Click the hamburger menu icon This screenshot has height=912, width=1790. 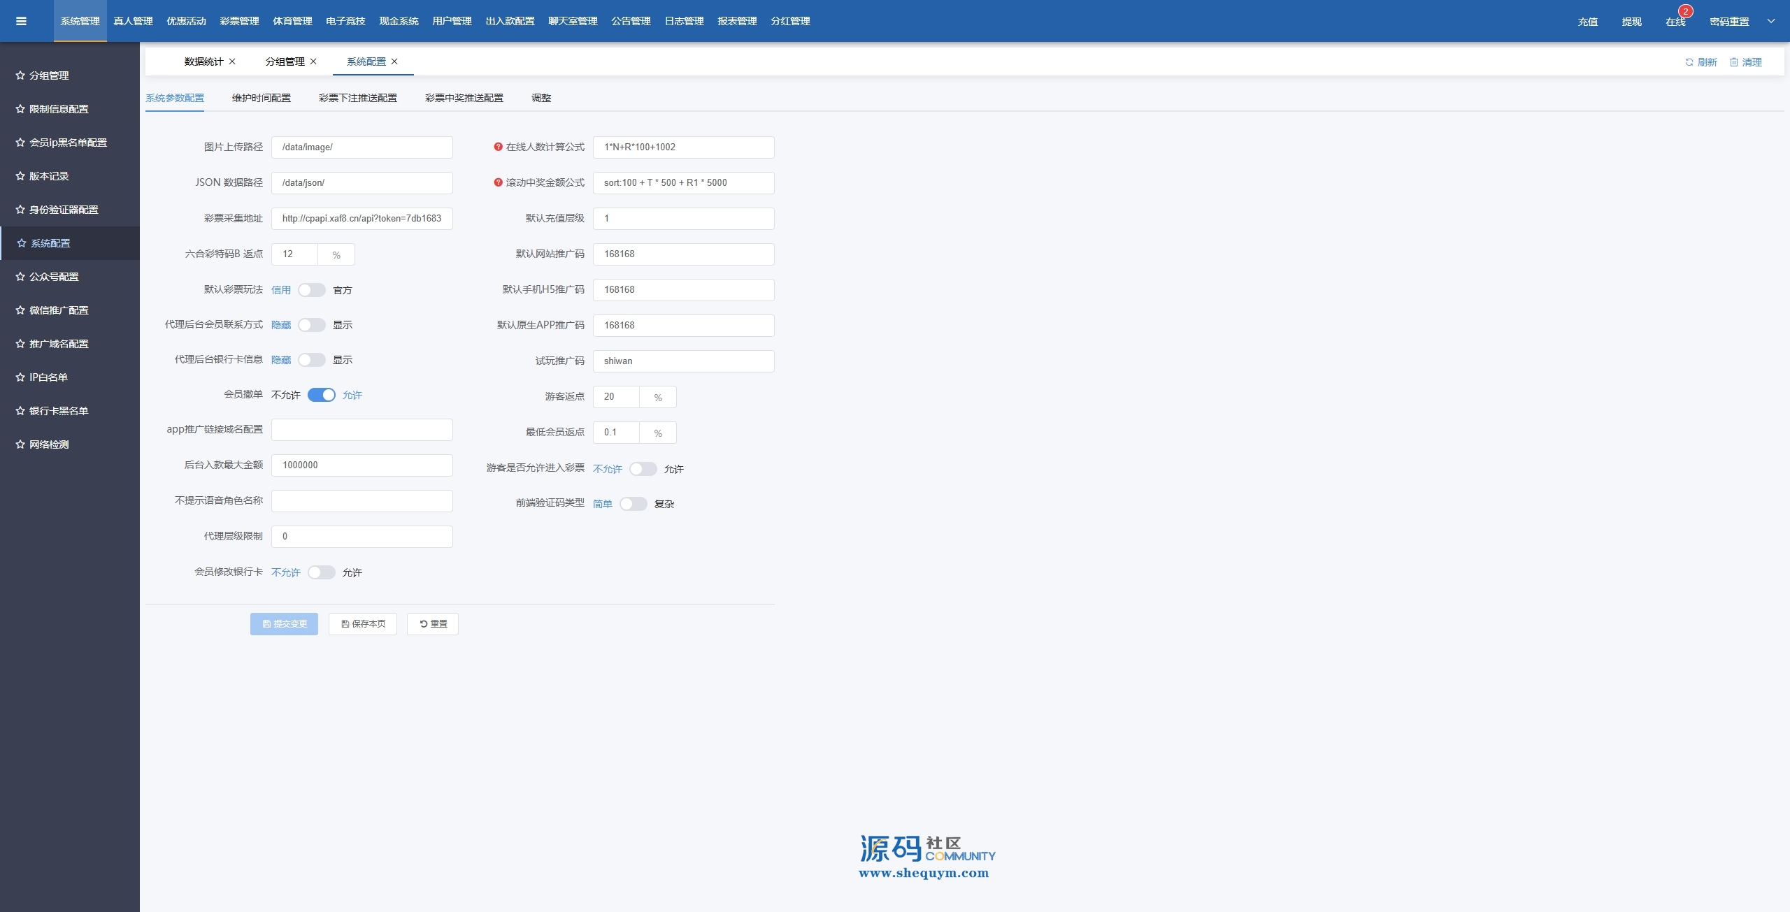(21, 21)
